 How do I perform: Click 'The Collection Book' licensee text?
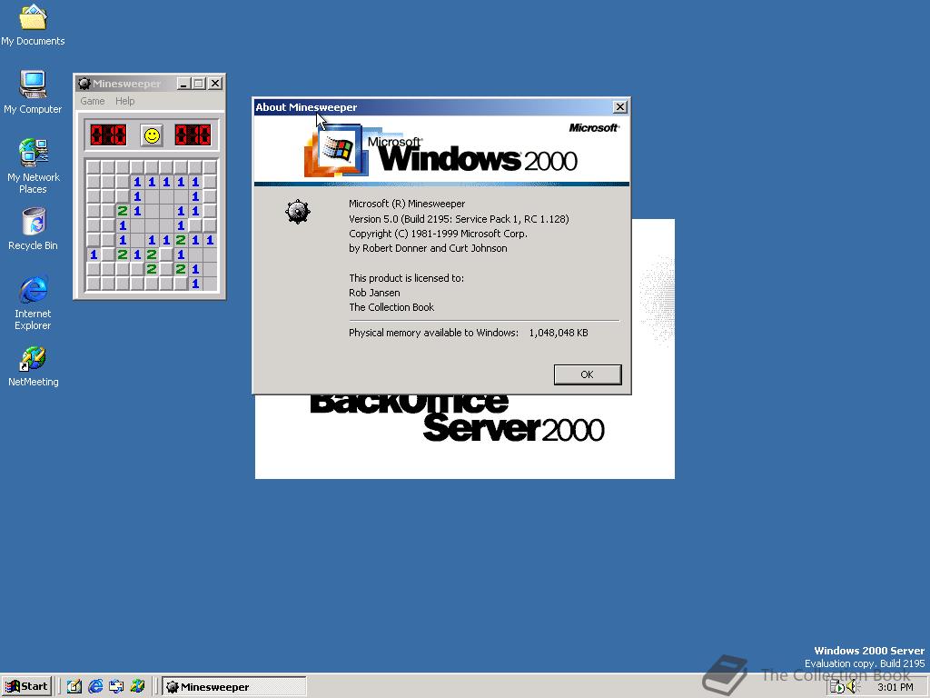[391, 307]
